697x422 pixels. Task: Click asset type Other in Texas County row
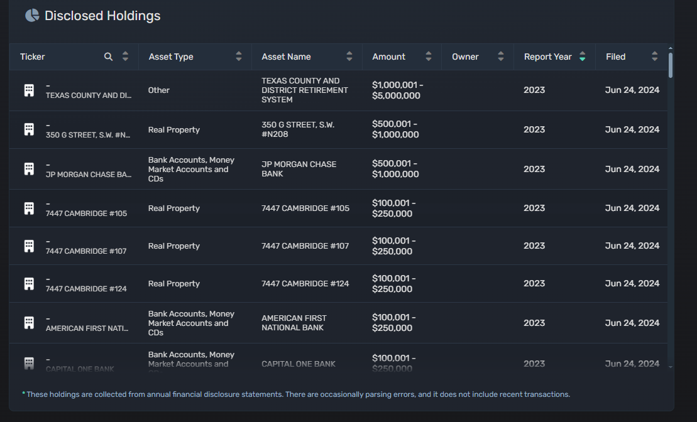click(x=158, y=90)
